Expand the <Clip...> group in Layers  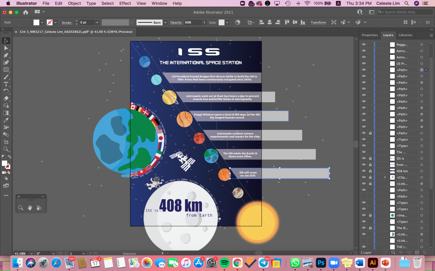[x=385, y=177]
